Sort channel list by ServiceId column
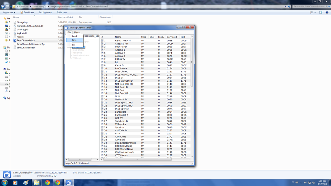This screenshot has height=186, width=331. [x=173, y=37]
